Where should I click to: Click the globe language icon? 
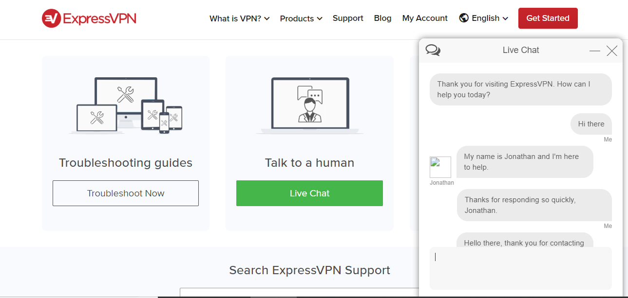click(x=464, y=18)
